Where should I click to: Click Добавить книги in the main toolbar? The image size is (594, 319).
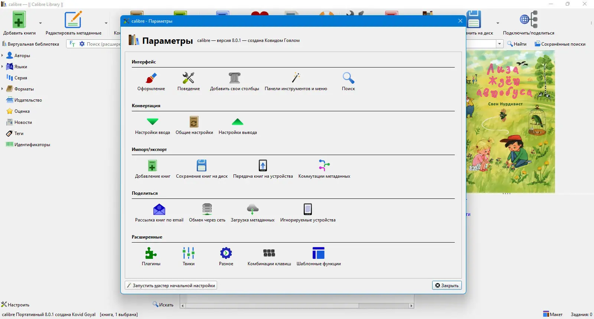(19, 23)
